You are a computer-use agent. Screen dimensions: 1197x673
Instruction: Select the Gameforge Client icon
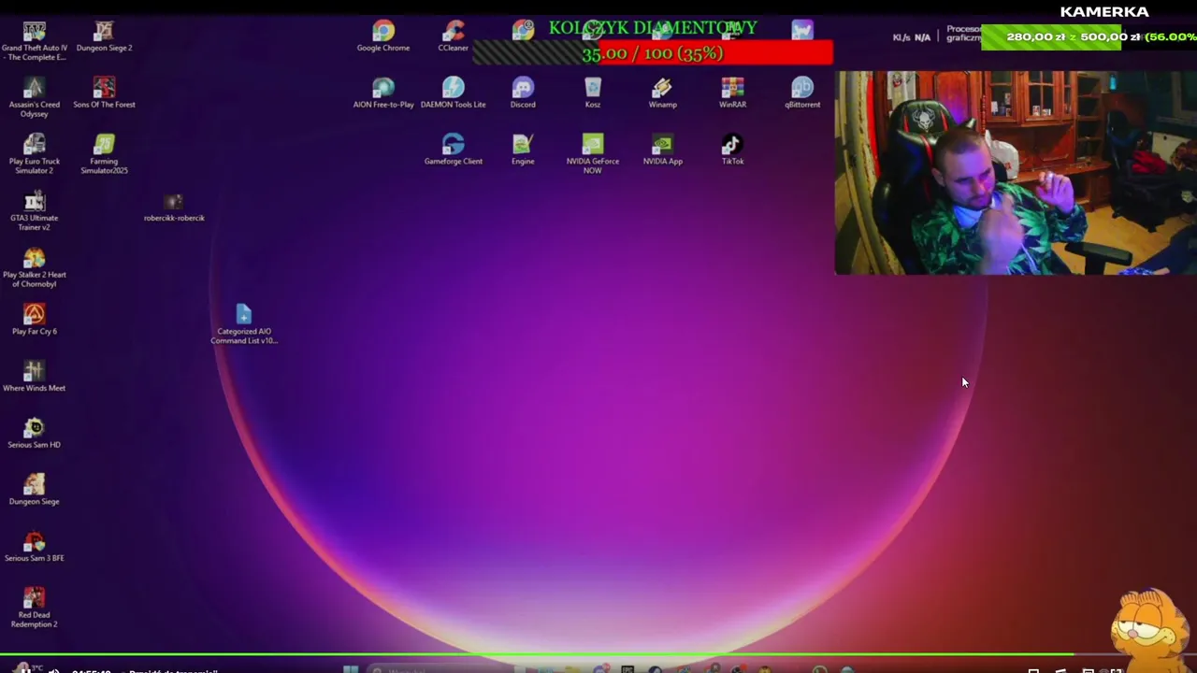(x=453, y=150)
